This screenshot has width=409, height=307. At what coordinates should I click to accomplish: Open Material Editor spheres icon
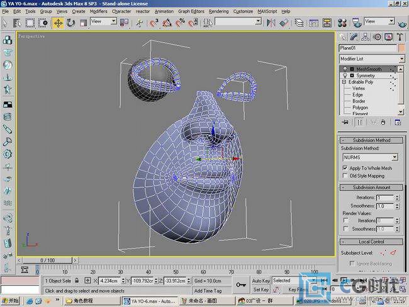coord(342,23)
